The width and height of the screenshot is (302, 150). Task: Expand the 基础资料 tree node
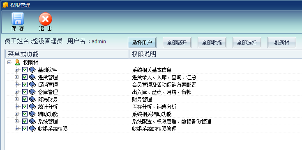tap(16, 70)
